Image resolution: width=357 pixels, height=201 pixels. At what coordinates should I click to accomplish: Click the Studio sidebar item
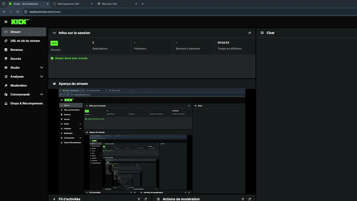pyautogui.click(x=24, y=68)
